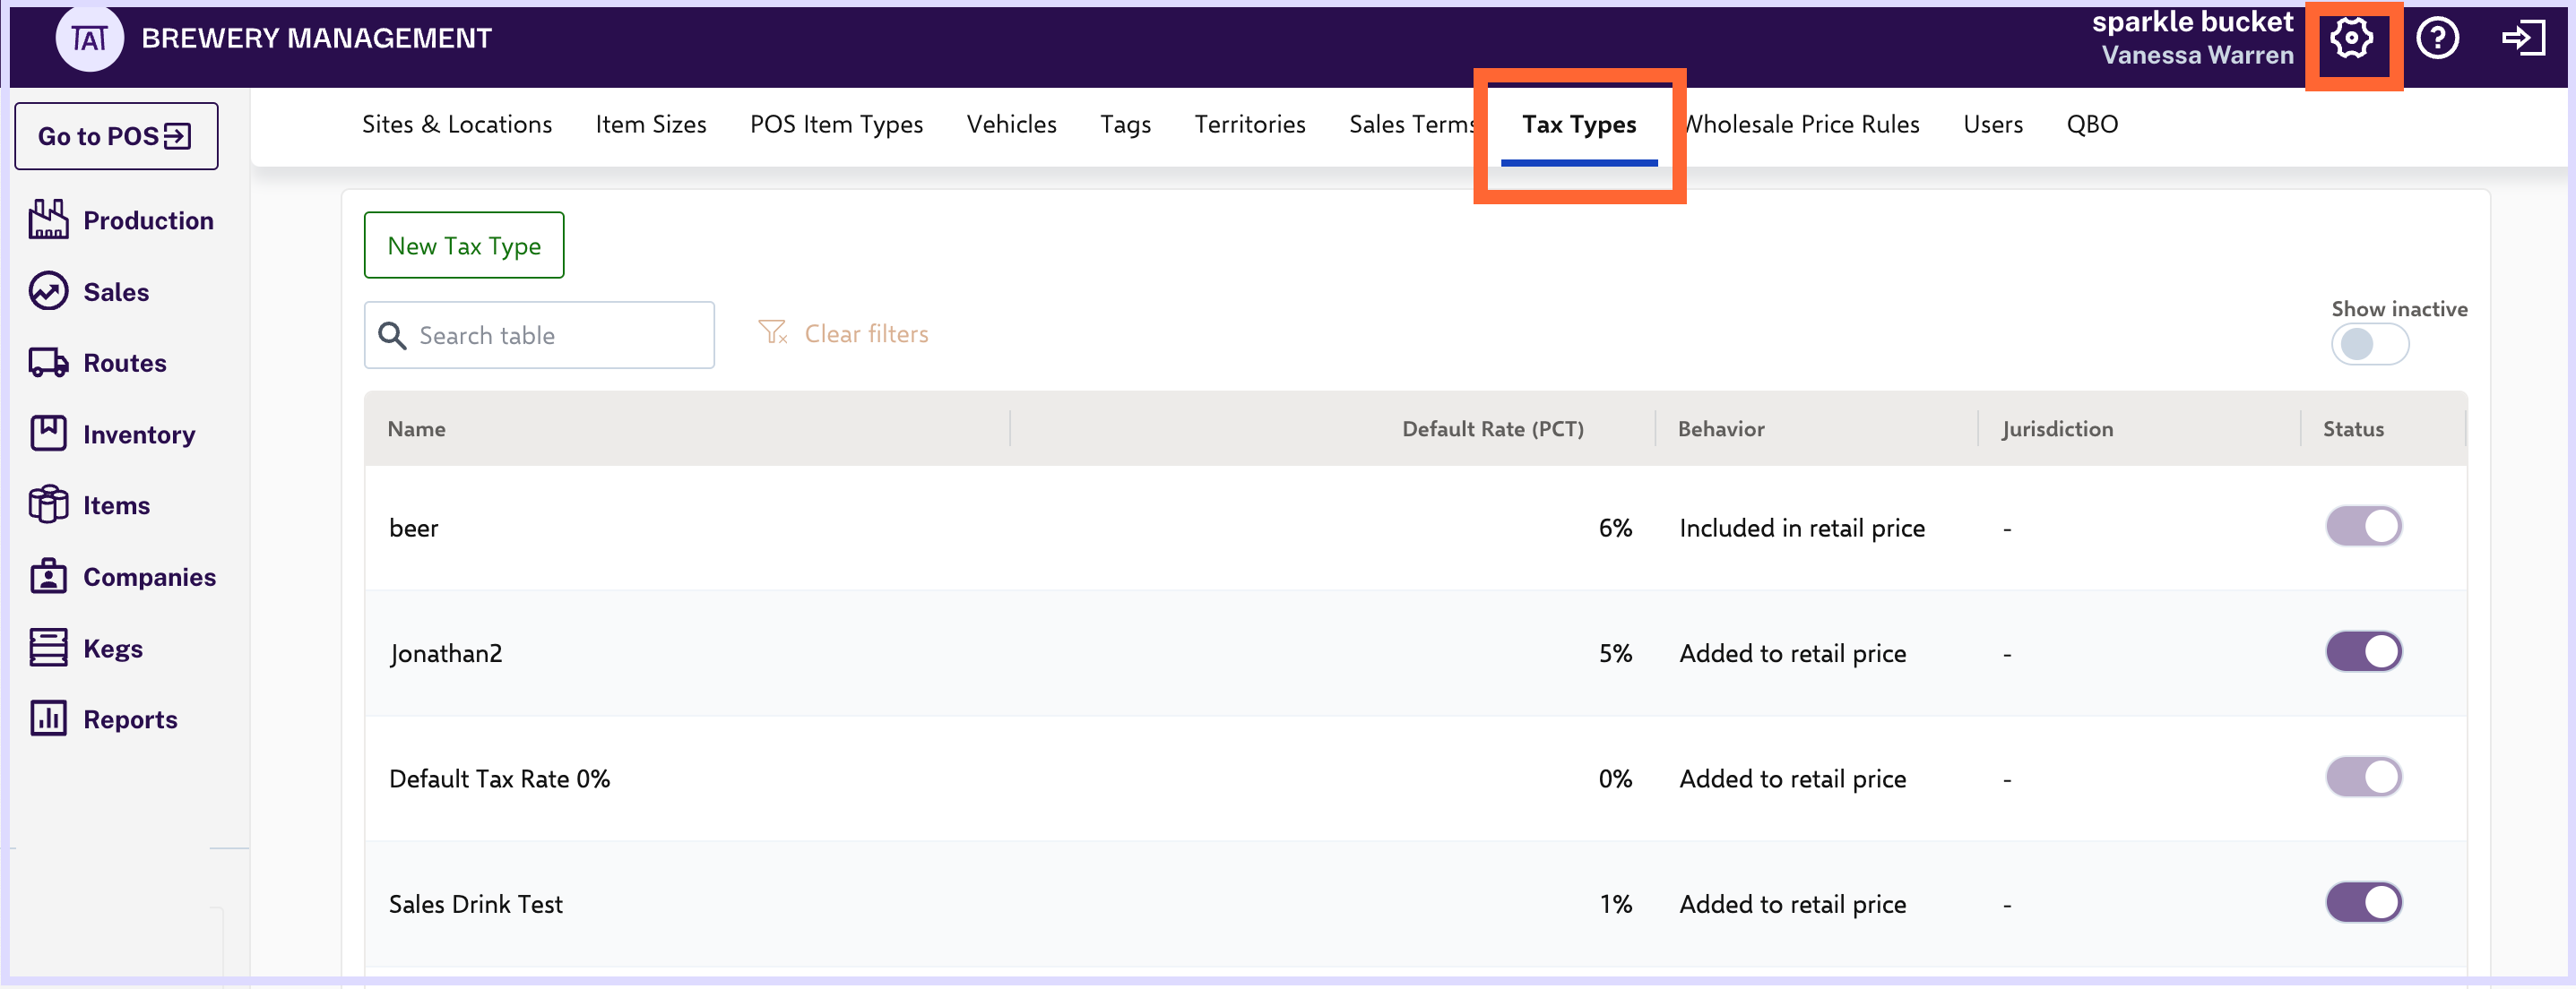Open the Inventory menu item
This screenshot has height=989, width=2576.
tap(139, 434)
